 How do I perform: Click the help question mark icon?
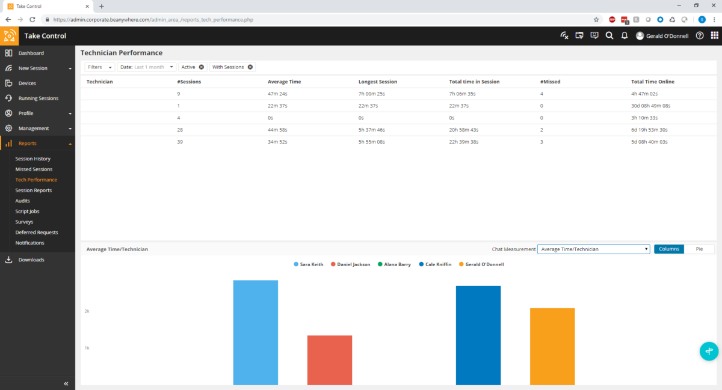pyautogui.click(x=699, y=35)
